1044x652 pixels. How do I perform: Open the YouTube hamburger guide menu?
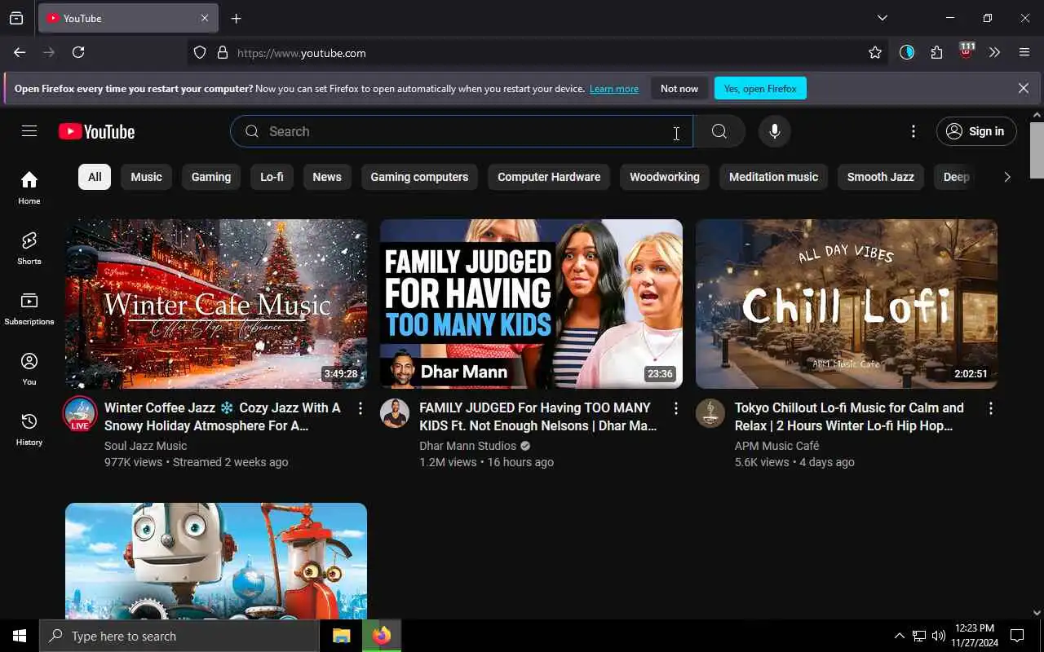(x=29, y=131)
